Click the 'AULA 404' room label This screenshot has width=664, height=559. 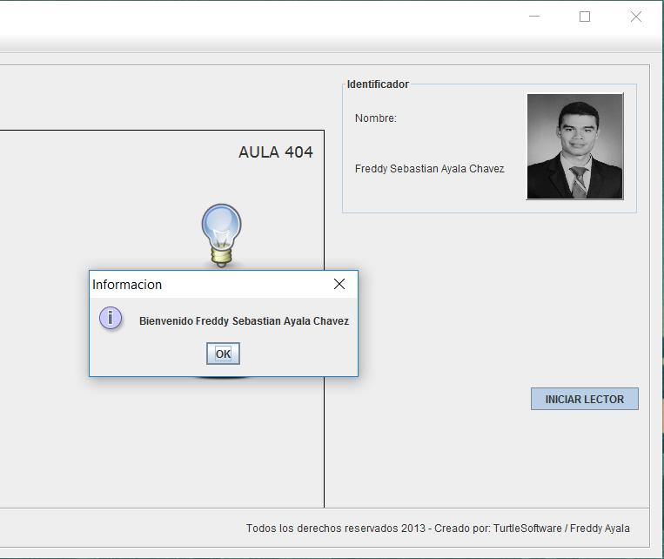click(x=276, y=152)
